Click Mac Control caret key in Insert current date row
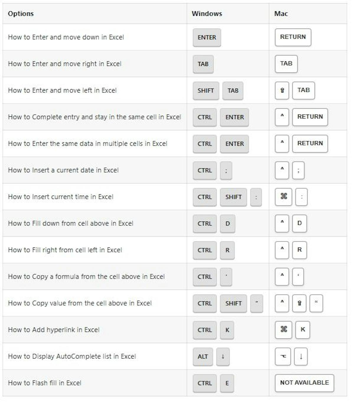The image size is (354, 402). 282,170
